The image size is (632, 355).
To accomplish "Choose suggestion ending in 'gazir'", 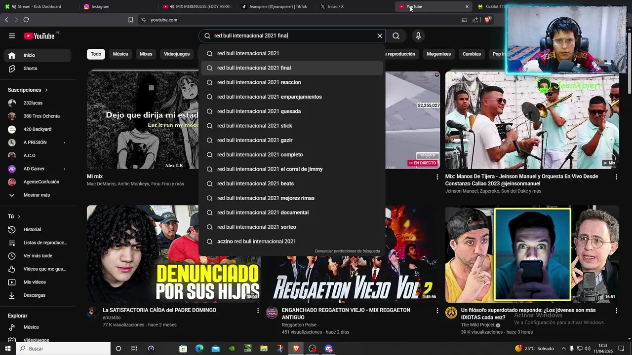I will point(292,140).
